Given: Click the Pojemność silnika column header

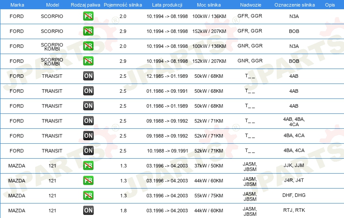Looking at the screenshot, I should (x=123, y=5).
